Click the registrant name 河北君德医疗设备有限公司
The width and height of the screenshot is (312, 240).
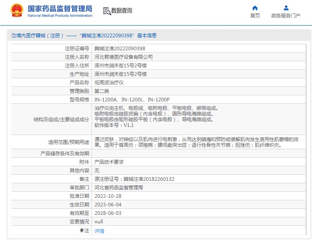coord(123,57)
